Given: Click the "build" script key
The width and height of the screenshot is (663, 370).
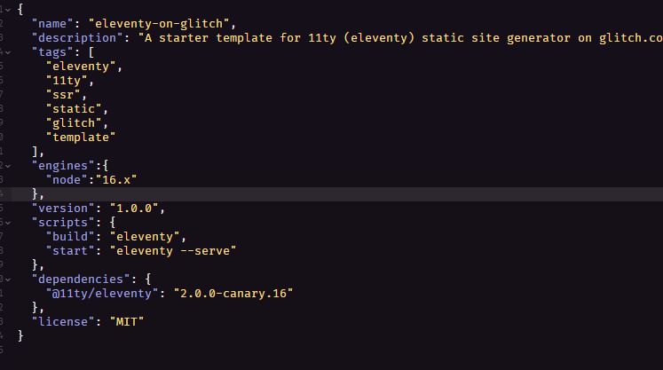Looking at the screenshot, I should [x=70, y=237].
